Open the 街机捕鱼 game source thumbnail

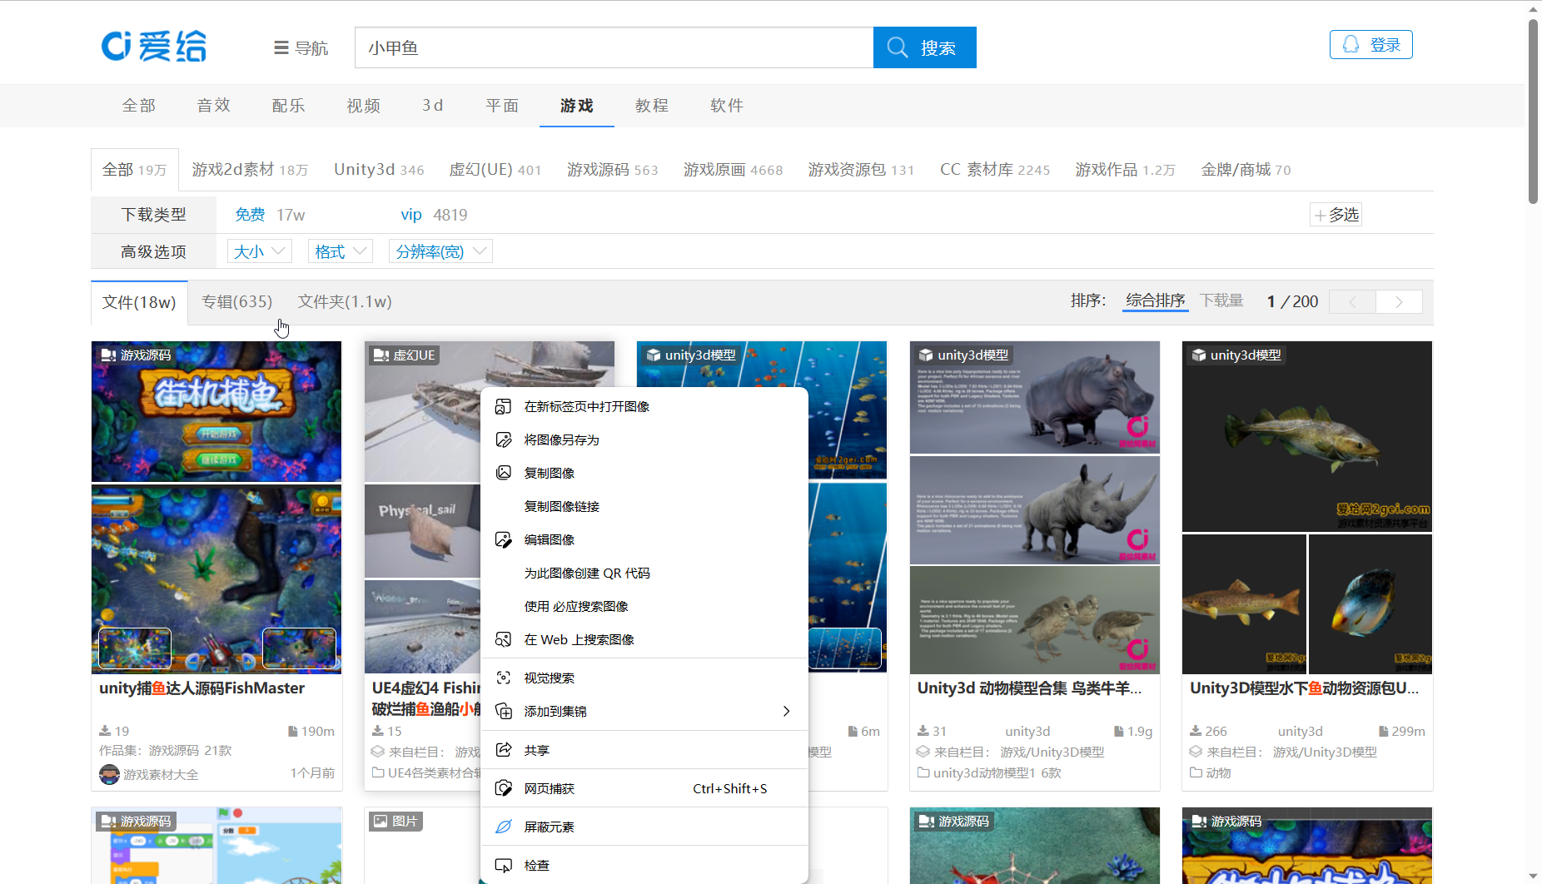(x=216, y=411)
